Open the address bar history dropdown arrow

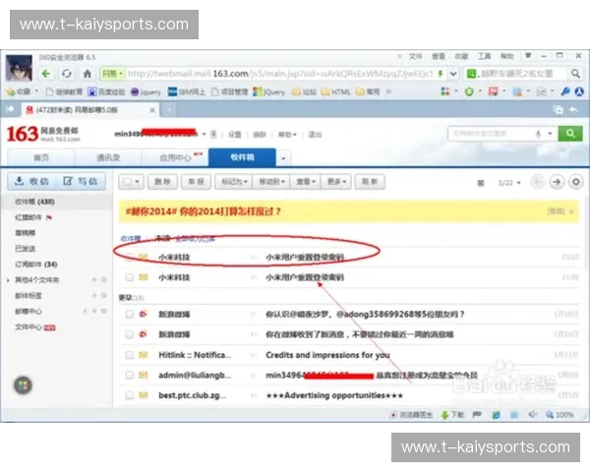(x=453, y=74)
